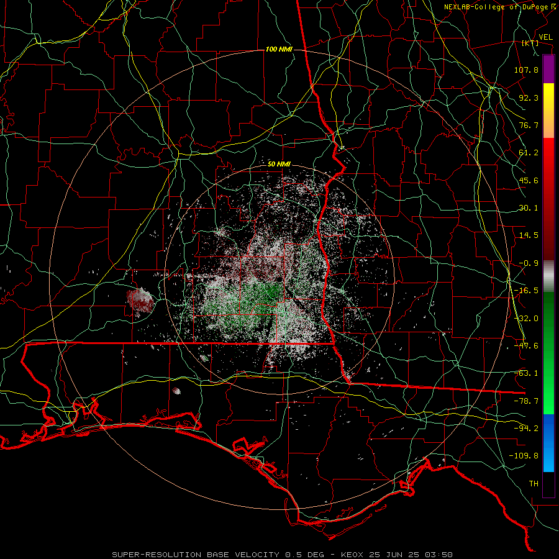Click the VEL legend title

click(545, 37)
